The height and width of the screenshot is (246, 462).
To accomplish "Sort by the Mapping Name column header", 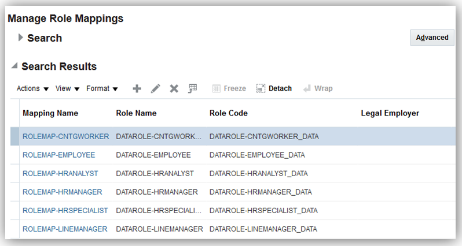I will (x=50, y=113).
